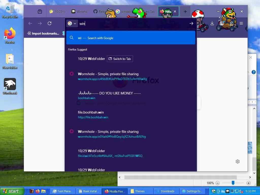
Task: Click scroll left arrow in background window
Action: [x=120, y=177]
